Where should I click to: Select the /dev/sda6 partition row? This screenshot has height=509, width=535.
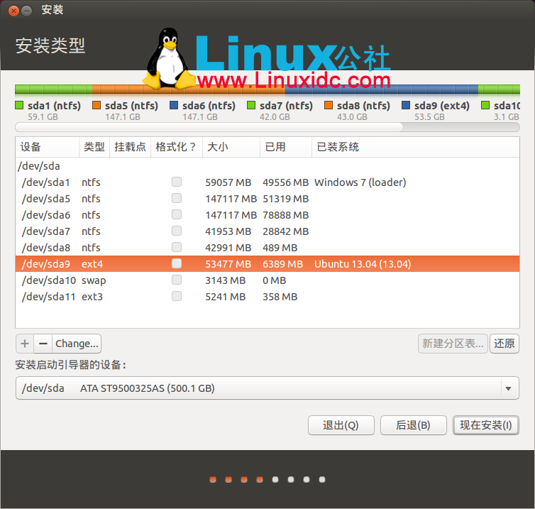pyautogui.click(x=267, y=215)
